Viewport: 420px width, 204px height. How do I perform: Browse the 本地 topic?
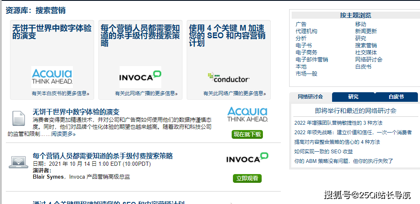pos(301,66)
